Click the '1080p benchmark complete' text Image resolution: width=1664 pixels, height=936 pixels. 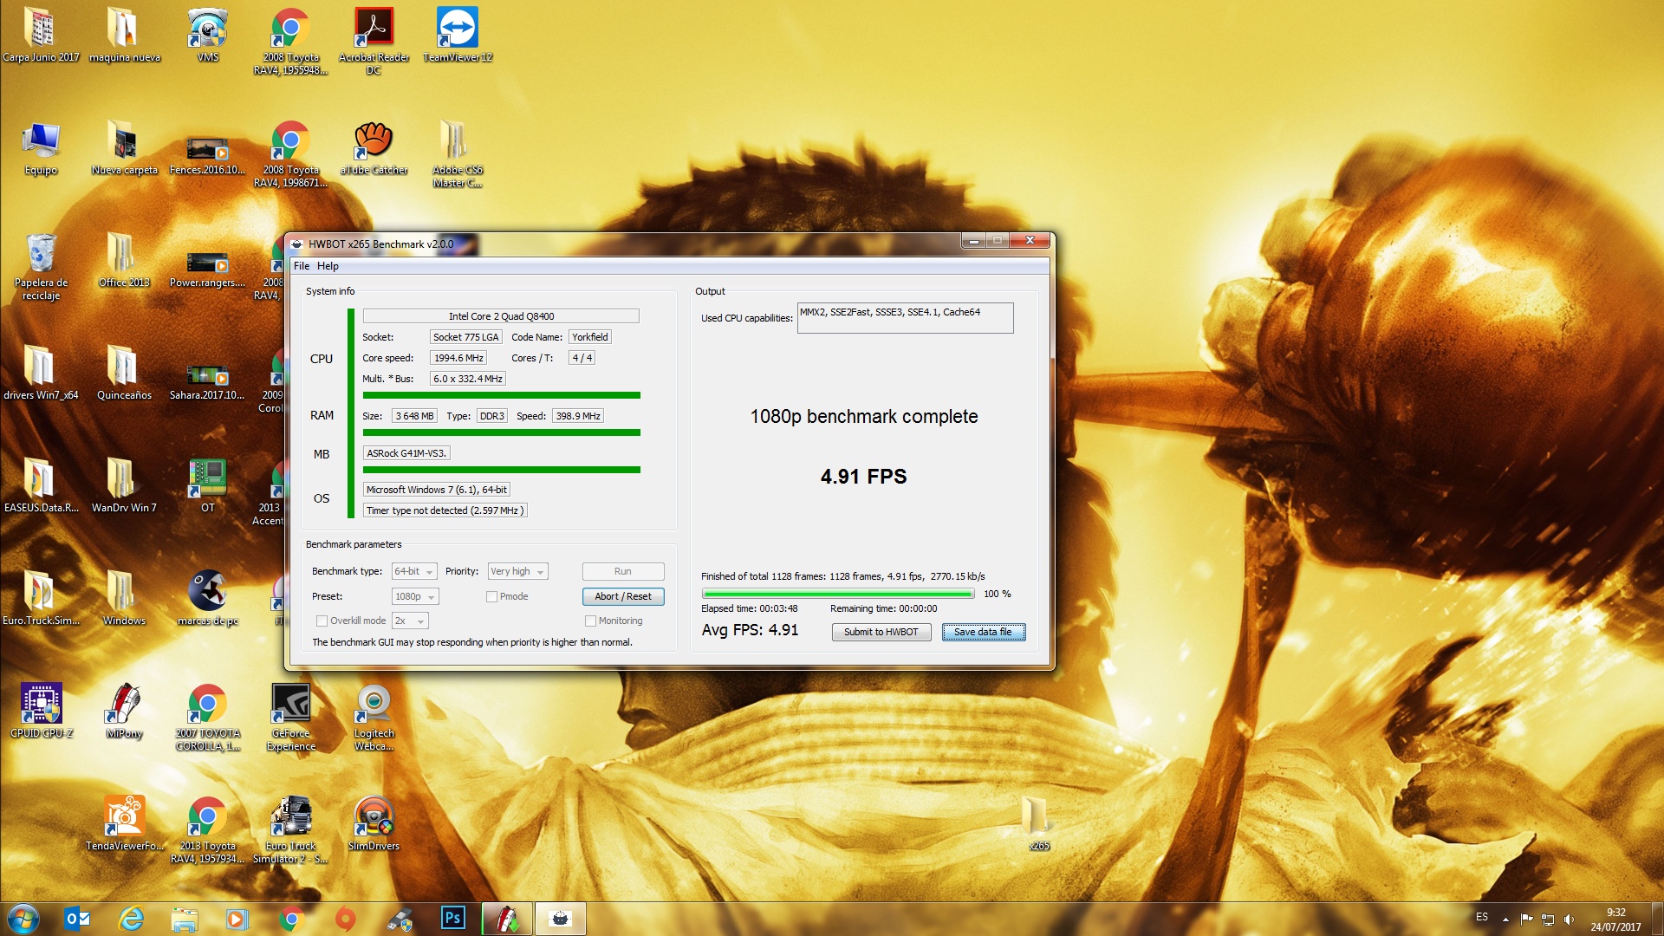(863, 417)
